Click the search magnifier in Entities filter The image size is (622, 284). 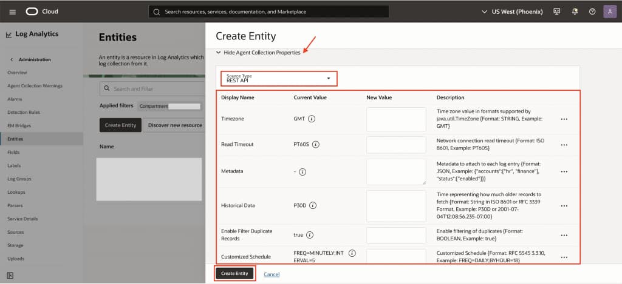pyautogui.click(x=107, y=88)
